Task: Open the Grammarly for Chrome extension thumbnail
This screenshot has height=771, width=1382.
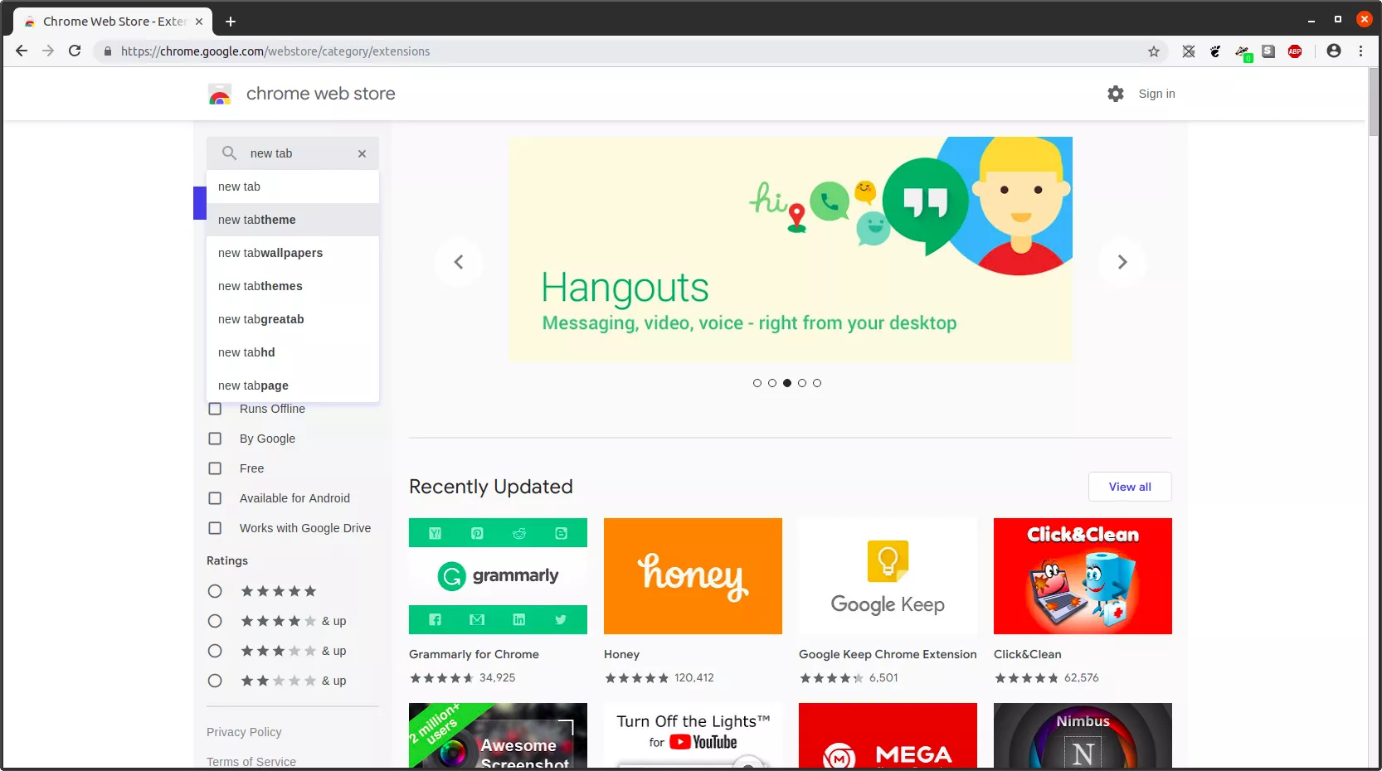Action: (497, 575)
